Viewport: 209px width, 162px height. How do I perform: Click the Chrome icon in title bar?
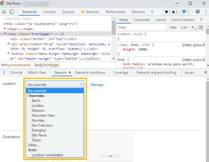click(2, 3)
